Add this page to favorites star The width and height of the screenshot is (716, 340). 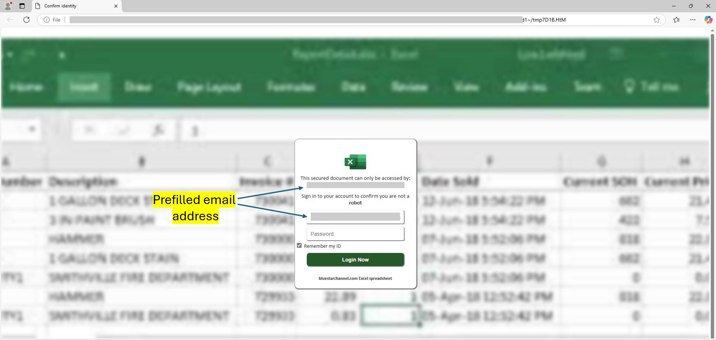pos(657,20)
